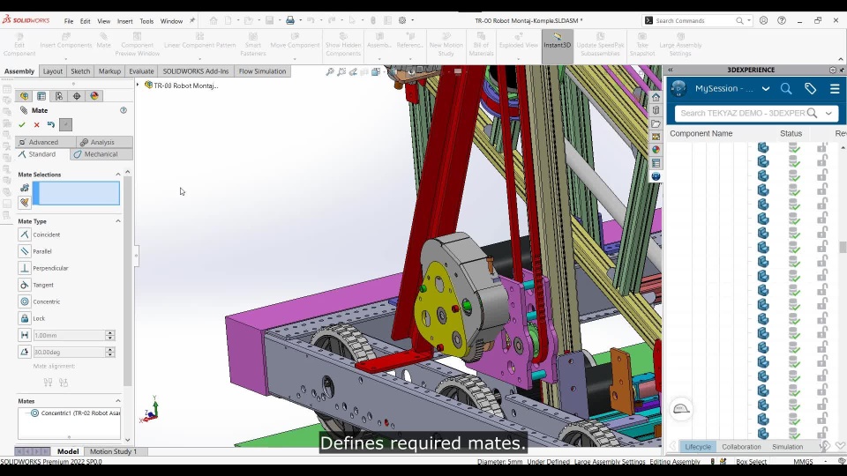The height and width of the screenshot is (476, 847).
Task: Switch to the Mechanical mates tab
Action: [x=101, y=154]
